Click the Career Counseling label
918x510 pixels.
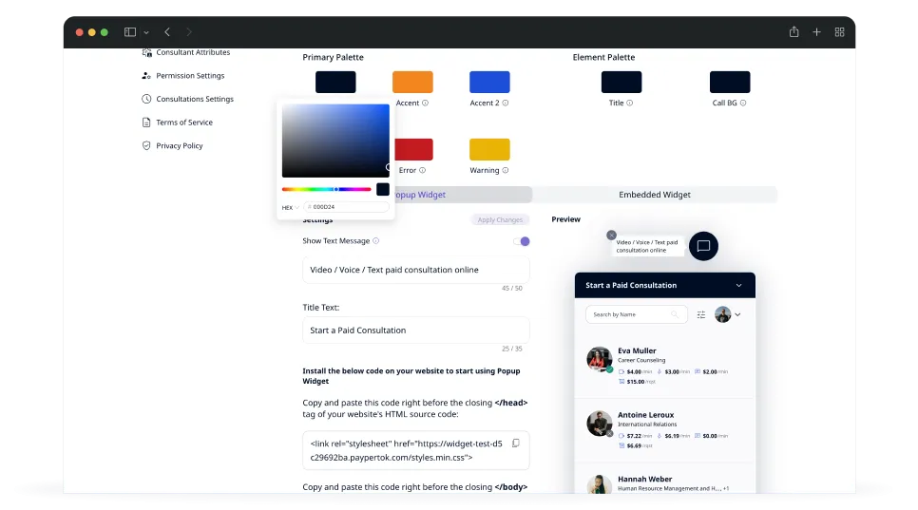[641, 360]
